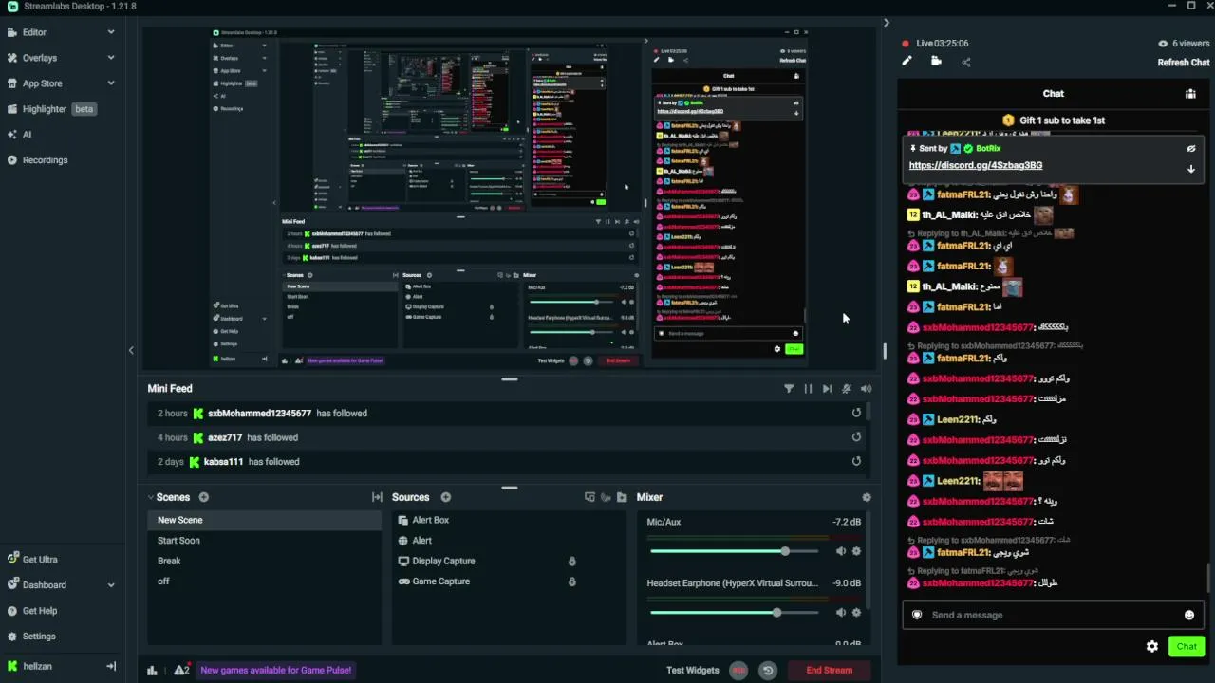Replay the sxbMohammed12345677 follow alert

(856, 413)
